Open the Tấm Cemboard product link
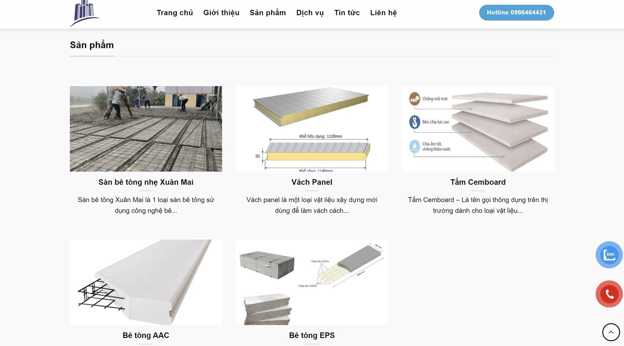624x346 pixels. [x=478, y=182]
